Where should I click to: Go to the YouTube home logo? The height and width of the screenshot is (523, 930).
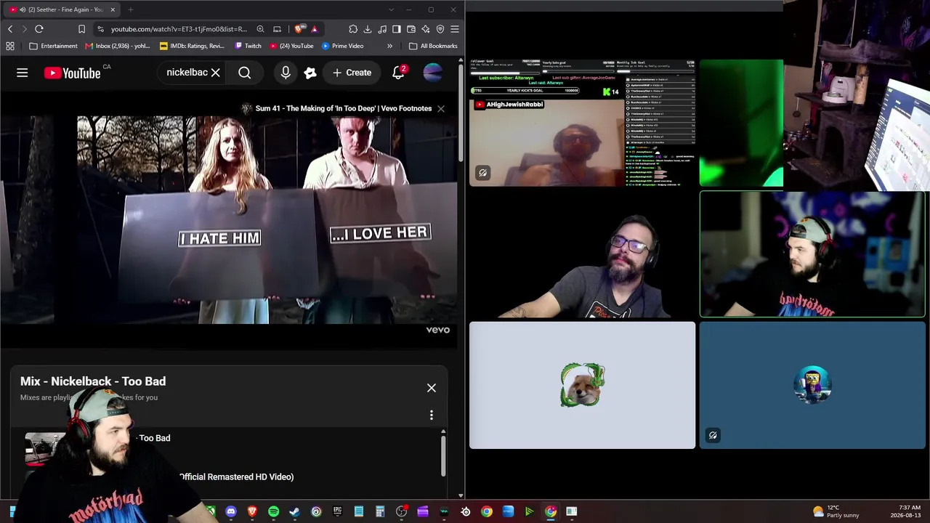point(73,73)
